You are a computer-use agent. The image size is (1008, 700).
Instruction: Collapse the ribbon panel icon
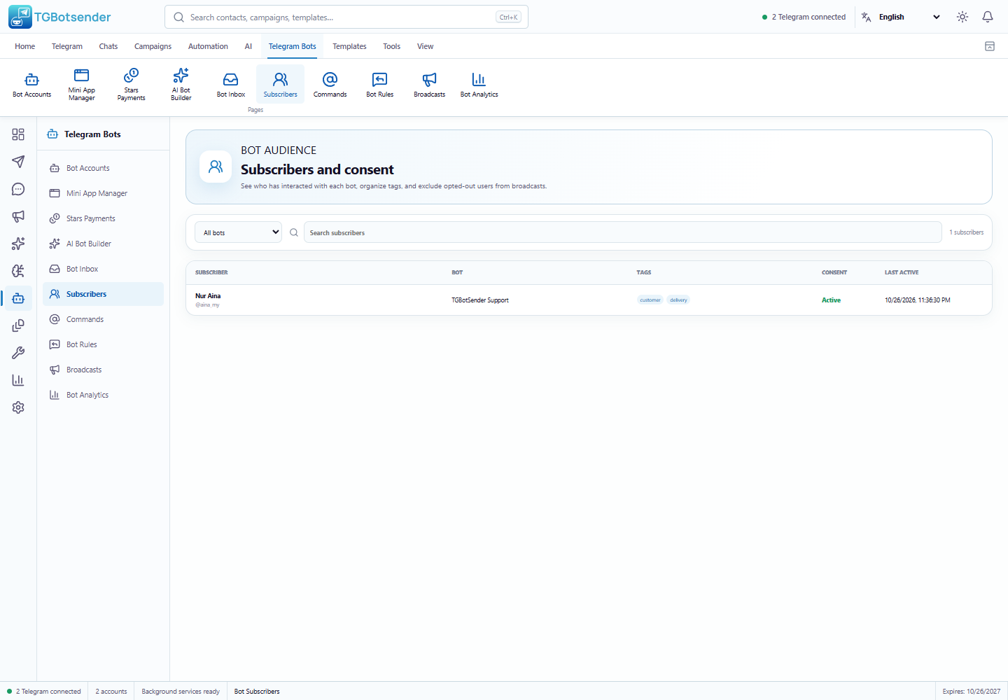point(990,46)
